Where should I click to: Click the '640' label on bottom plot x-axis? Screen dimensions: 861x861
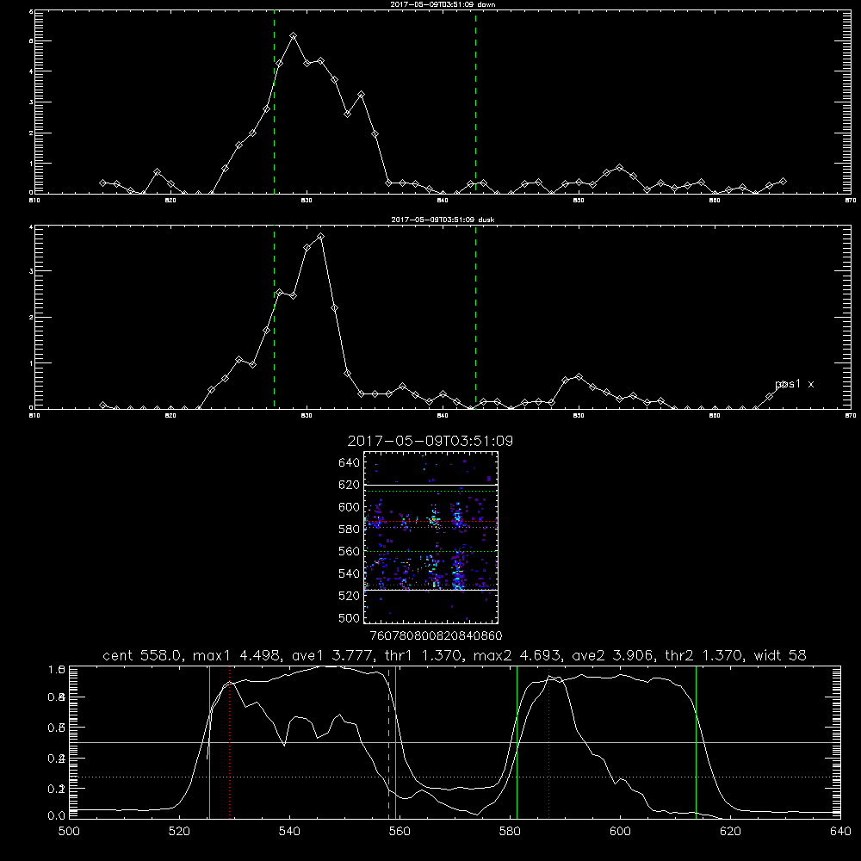pyautogui.click(x=840, y=832)
